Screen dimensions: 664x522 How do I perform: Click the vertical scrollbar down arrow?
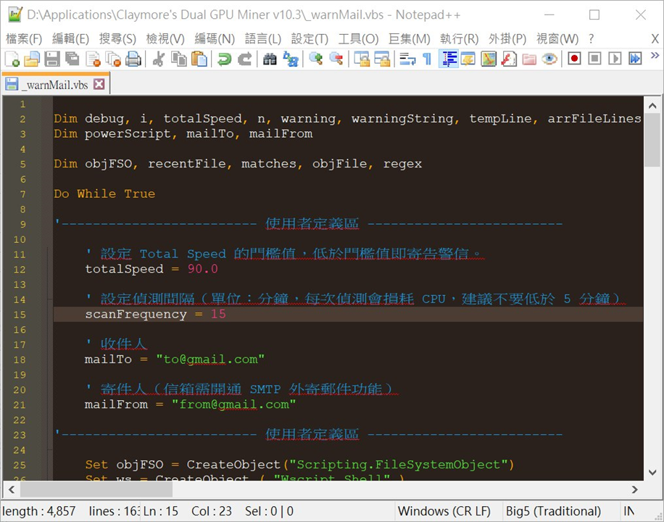point(652,472)
